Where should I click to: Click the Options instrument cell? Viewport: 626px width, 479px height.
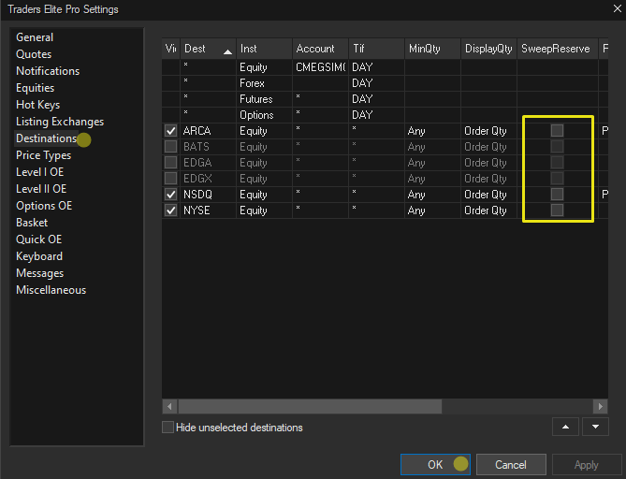tap(264, 115)
